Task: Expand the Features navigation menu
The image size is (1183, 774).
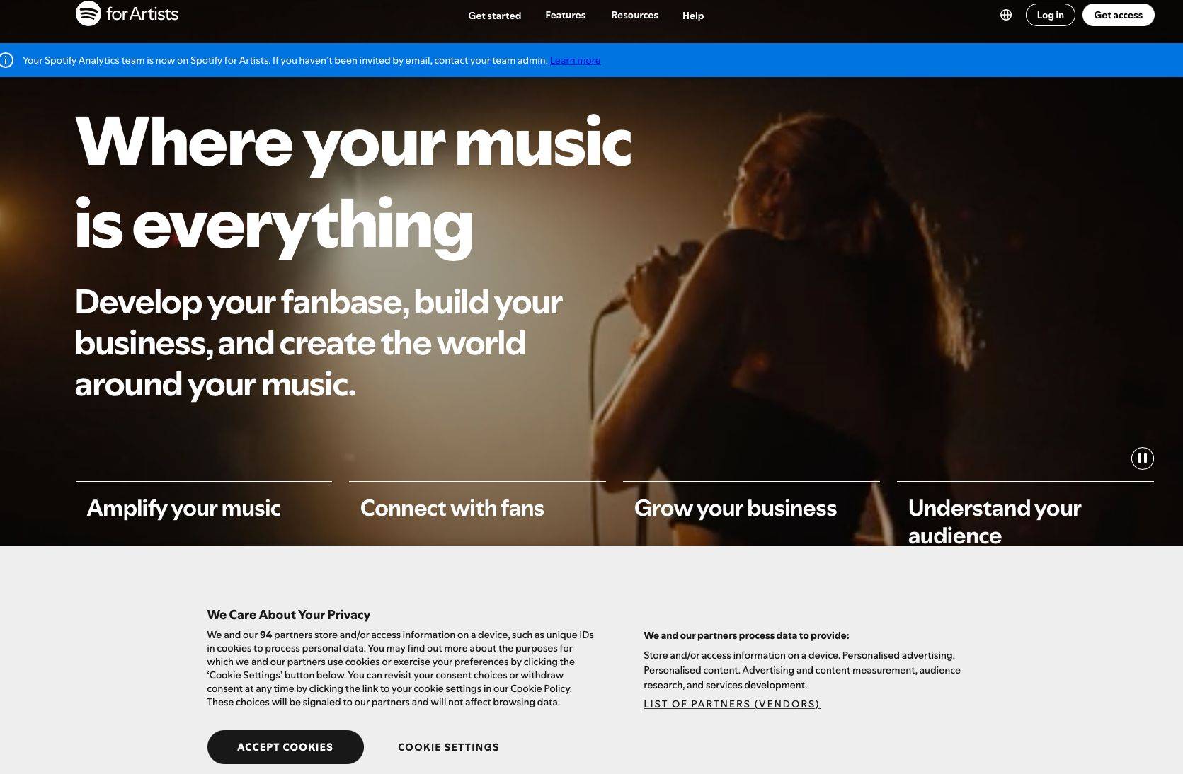Action: pyautogui.click(x=565, y=15)
